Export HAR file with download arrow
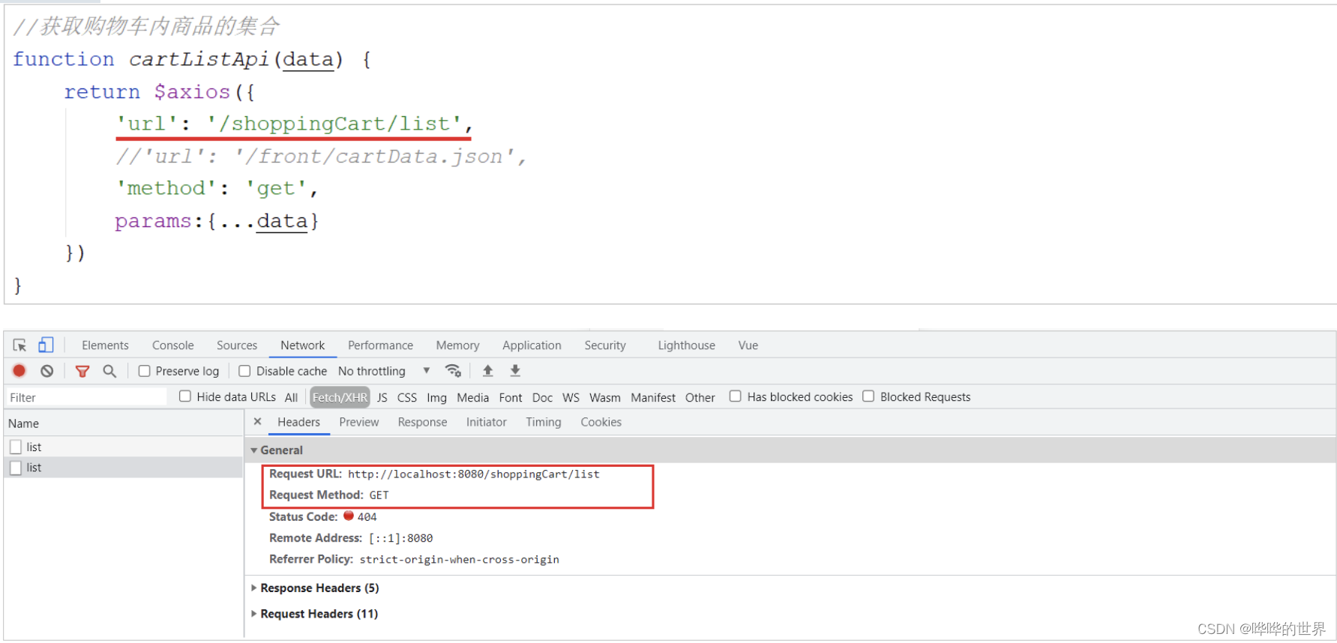1337x643 pixels. tap(515, 370)
